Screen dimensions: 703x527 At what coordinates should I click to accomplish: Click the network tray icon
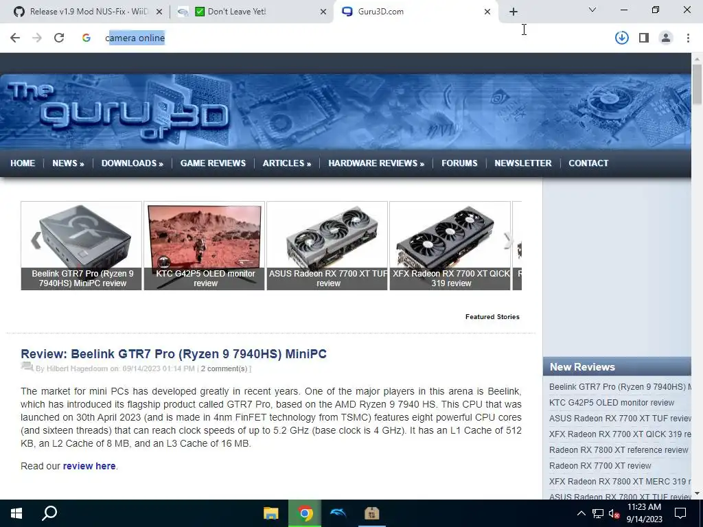[598, 513]
